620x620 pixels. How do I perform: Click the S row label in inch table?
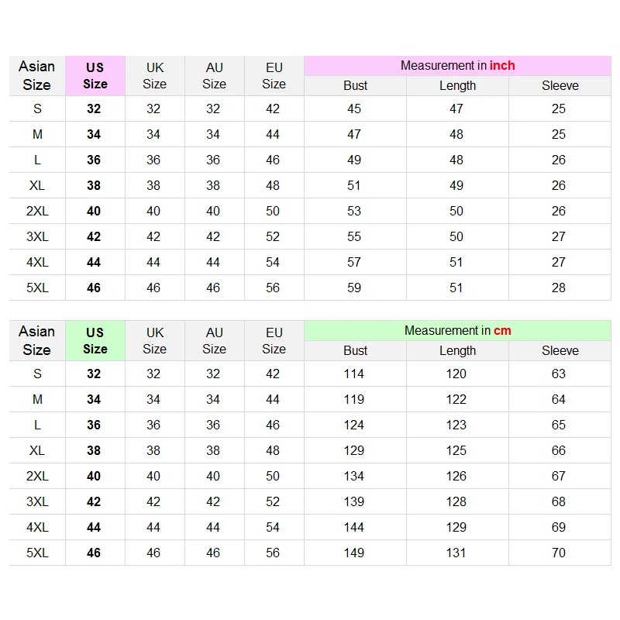[x=37, y=108]
